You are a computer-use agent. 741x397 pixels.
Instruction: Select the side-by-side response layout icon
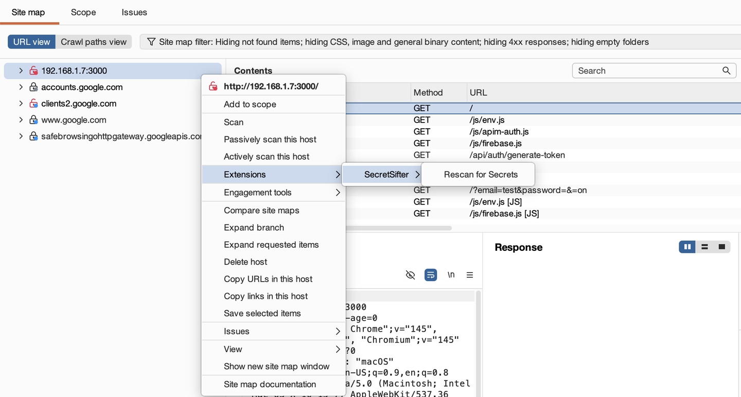point(687,247)
